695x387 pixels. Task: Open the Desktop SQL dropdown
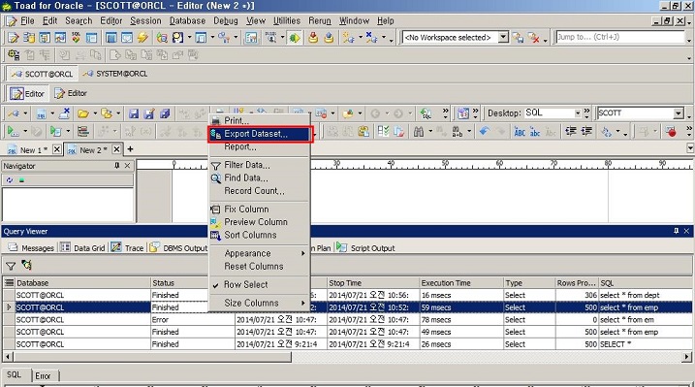point(578,113)
